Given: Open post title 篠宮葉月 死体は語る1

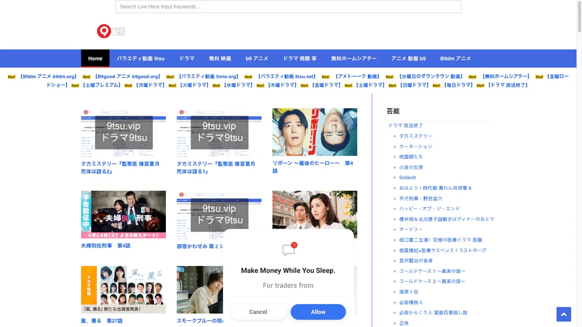Looking at the screenshot, I should (216, 168).
